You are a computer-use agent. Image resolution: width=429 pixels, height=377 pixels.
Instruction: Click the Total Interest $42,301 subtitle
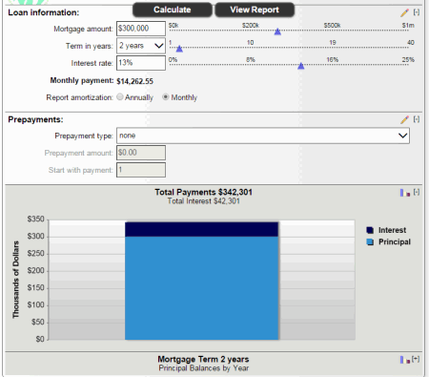coord(204,201)
